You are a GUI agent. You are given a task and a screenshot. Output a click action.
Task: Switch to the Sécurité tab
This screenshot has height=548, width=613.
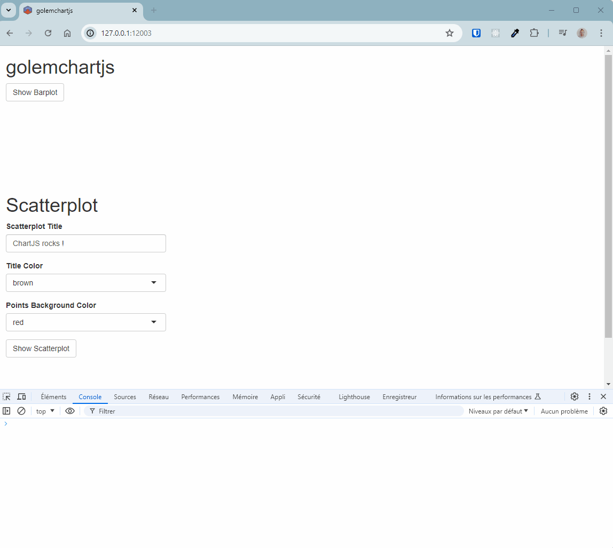pyautogui.click(x=309, y=397)
